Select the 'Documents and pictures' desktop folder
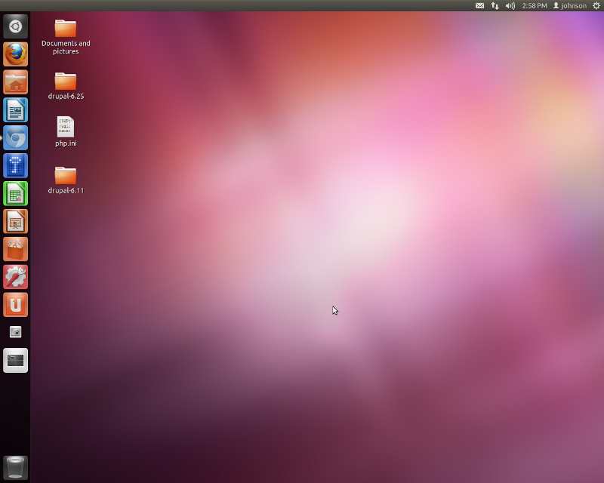The image size is (604, 483). (66, 29)
